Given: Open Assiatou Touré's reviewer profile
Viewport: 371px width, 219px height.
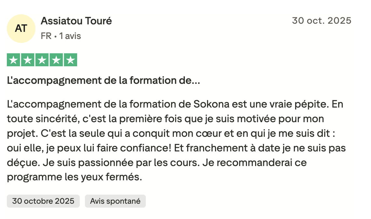Looking at the screenshot, I should tap(76, 21).
